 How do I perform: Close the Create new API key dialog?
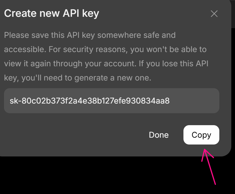click(x=214, y=14)
